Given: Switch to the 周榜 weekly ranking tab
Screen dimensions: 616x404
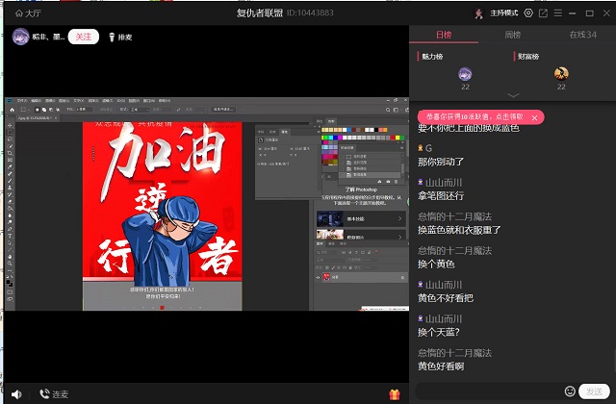Looking at the screenshot, I should 512,35.
